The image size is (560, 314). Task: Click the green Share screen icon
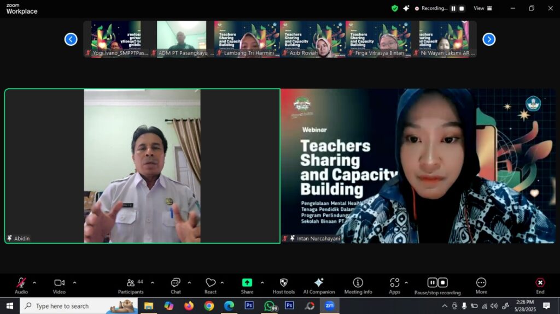coord(247,283)
